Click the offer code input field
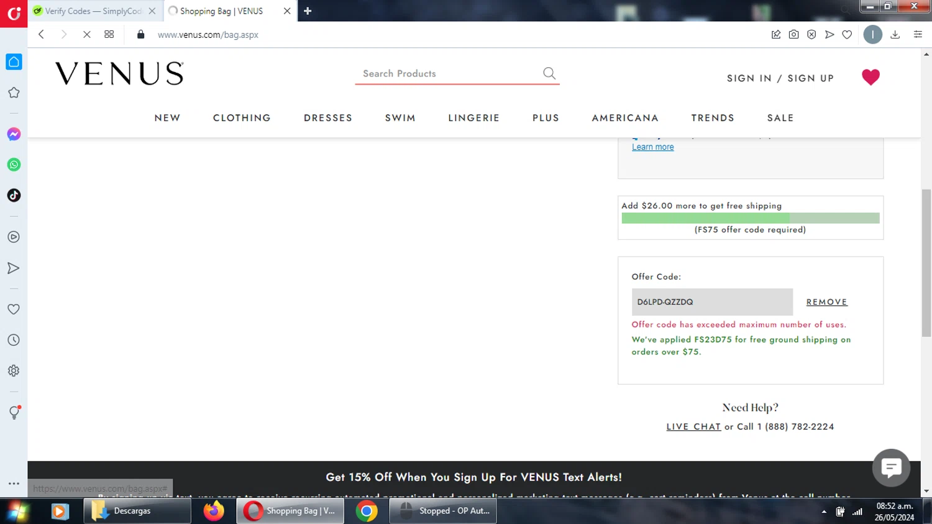 tap(712, 302)
